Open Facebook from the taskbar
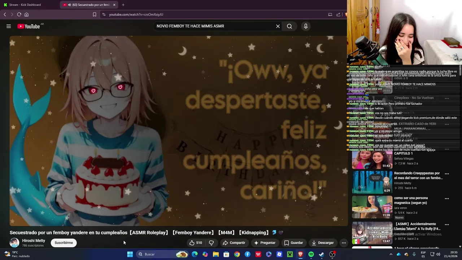Image resolution: width=462 pixels, height=260 pixels. tap(248, 254)
